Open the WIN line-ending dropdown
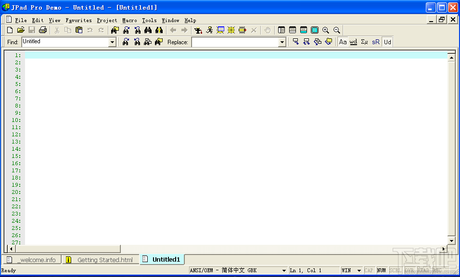Image resolution: width=460 pixels, height=277 pixels. [x=359, y=271]
